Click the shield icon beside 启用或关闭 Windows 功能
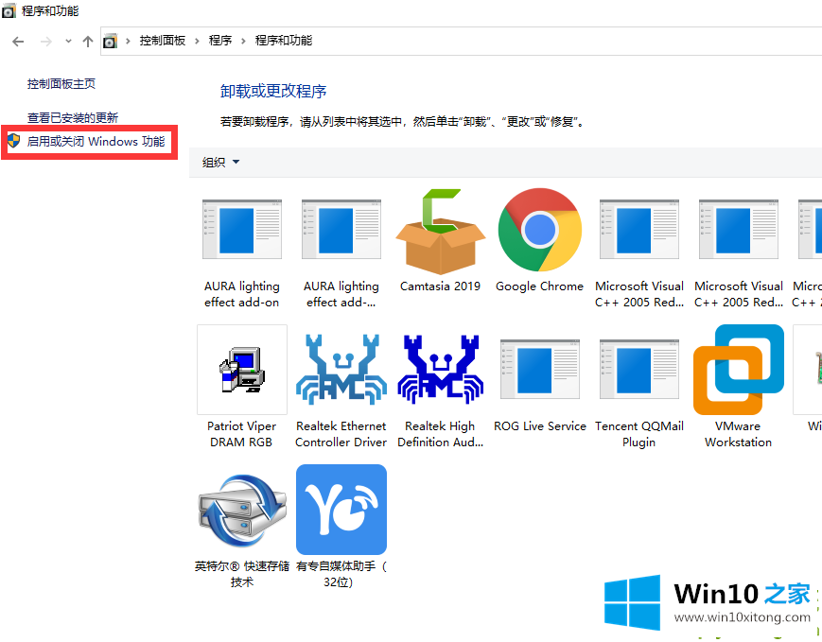Screen dimensions: 822x642 (13, 141)
